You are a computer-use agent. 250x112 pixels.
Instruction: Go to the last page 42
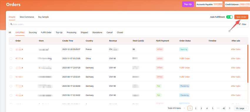point(224,108)
